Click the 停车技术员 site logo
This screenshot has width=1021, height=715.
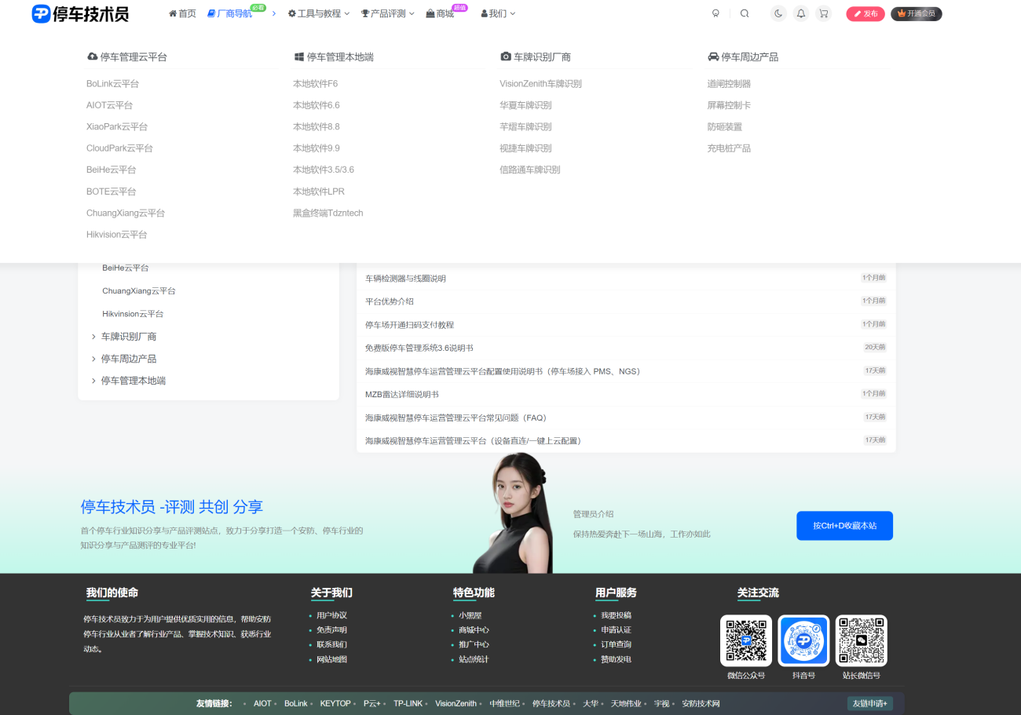coord(80,13)
